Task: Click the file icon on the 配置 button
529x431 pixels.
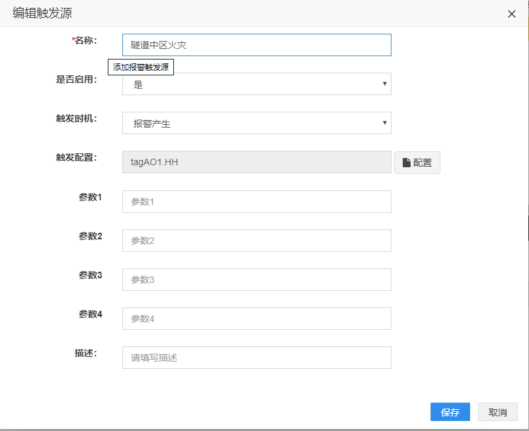Action: pyautogui.click(x=407, y=163)
